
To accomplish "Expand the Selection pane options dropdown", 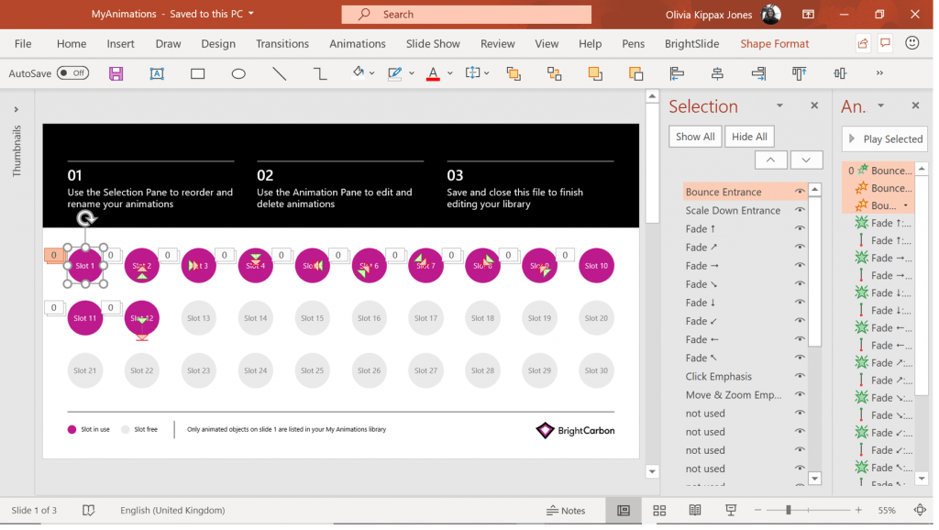I will pyautogui.click(x=780, y=105).
